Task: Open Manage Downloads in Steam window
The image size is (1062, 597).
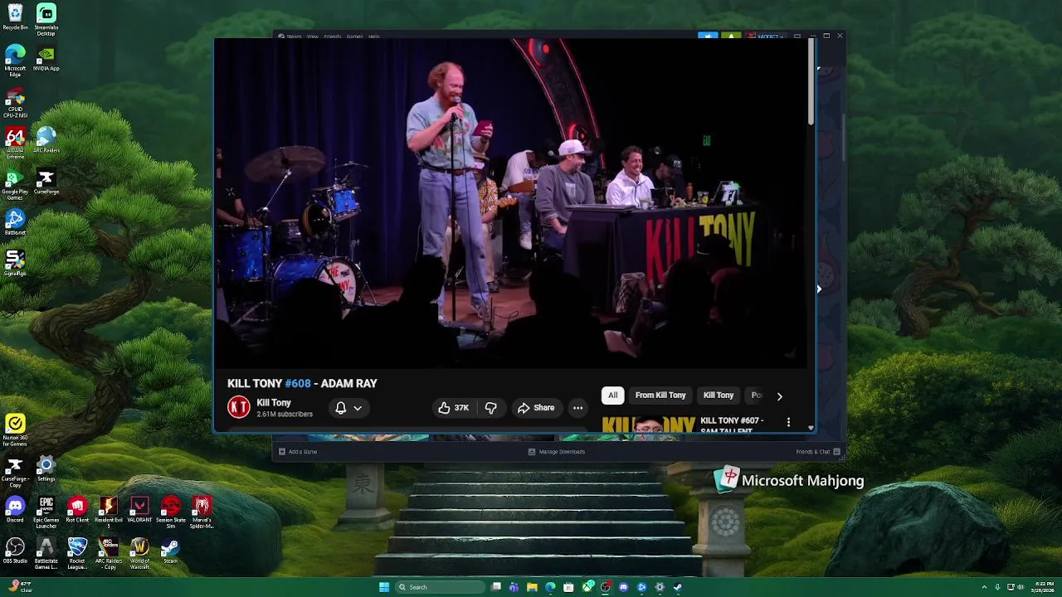Action: (x=557, y=452)
